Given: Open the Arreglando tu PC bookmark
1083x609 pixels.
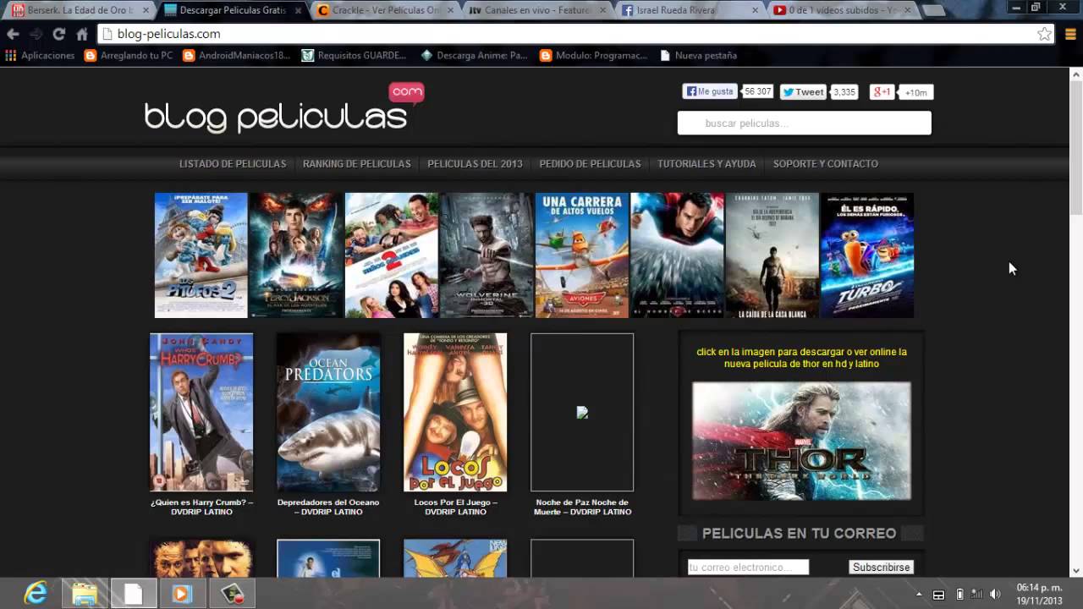Looking at the screenshot, I should tap(129, 55).
